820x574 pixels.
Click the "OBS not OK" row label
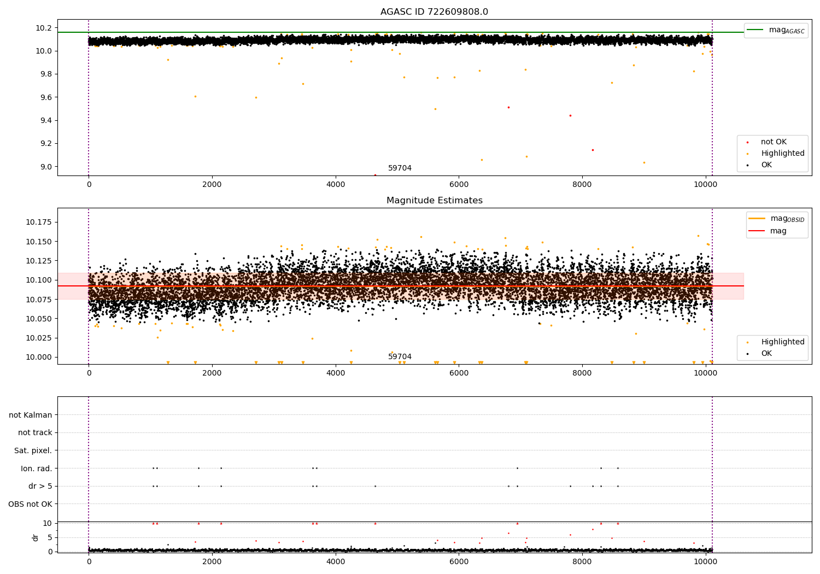pos(30,504)
